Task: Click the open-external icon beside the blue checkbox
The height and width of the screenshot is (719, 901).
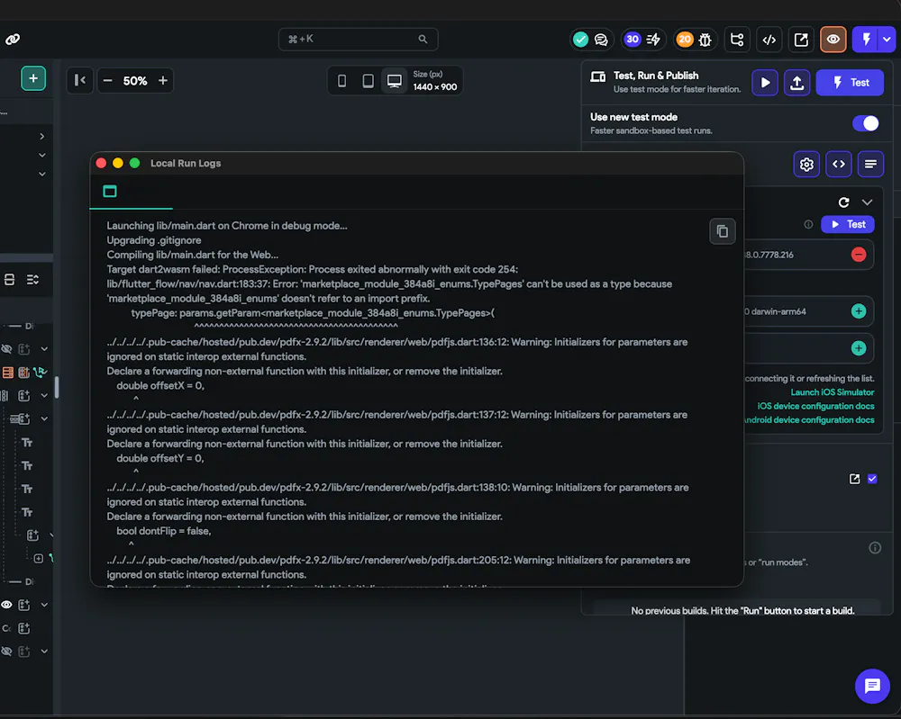Action: [x=854, y=479]
